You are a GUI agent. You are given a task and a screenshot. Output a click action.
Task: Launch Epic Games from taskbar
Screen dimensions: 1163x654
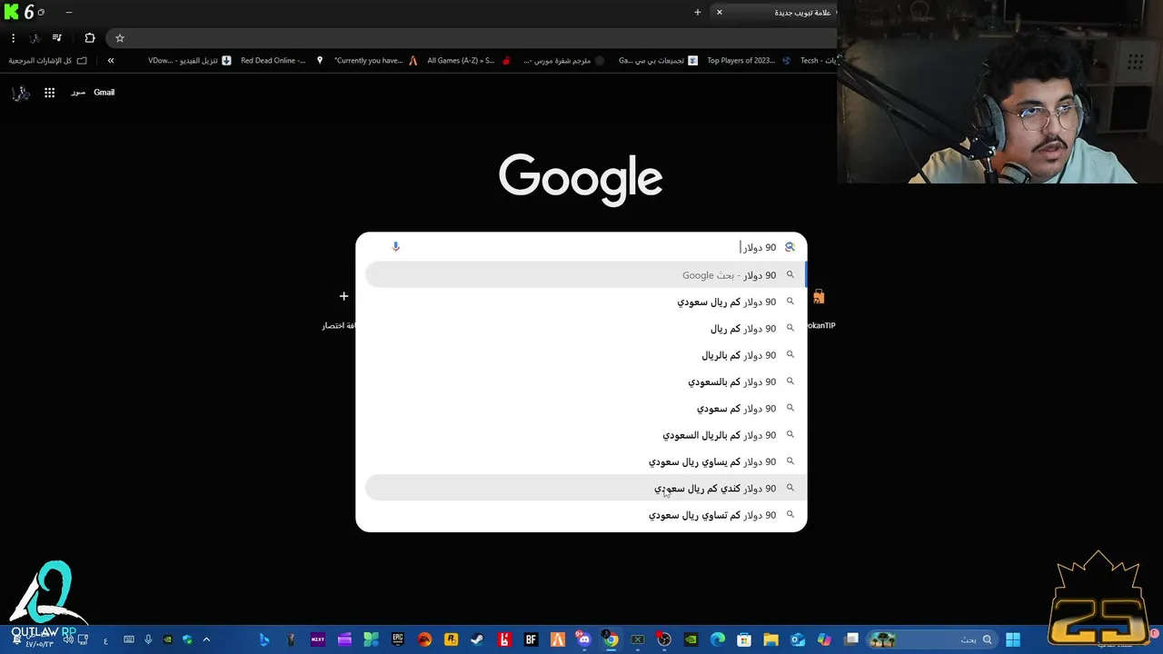coord(397,639)
